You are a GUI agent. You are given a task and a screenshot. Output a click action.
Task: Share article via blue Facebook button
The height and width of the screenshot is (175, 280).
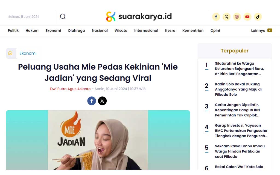(x=92, y=101)
